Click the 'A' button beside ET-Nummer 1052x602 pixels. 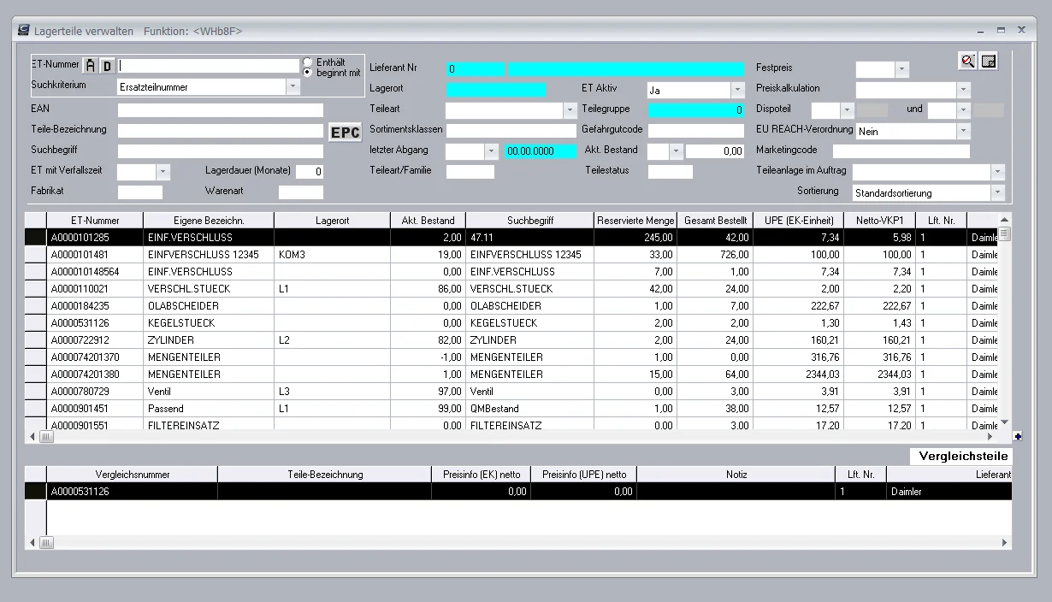(x=91, y=66)
